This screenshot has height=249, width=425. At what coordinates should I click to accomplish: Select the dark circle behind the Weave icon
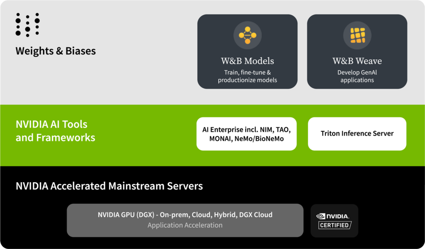click(357, 35)
